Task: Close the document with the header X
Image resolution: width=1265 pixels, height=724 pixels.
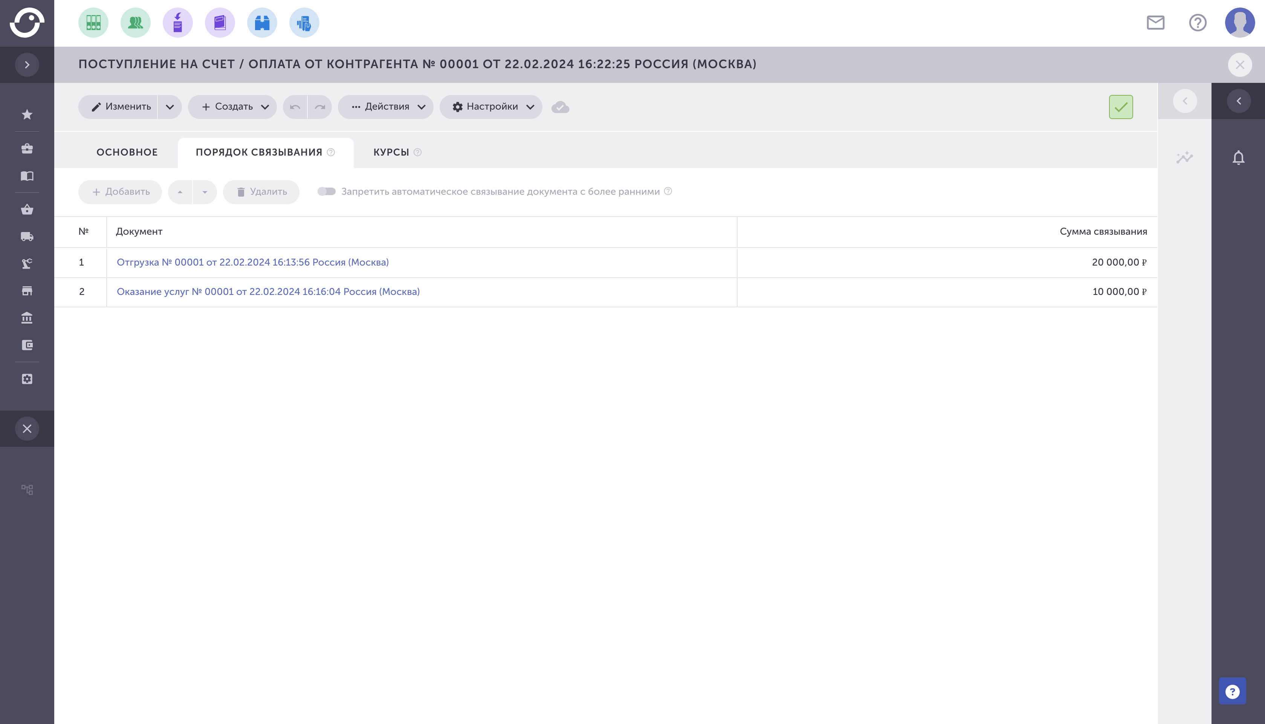Action: click(1240, 65)
